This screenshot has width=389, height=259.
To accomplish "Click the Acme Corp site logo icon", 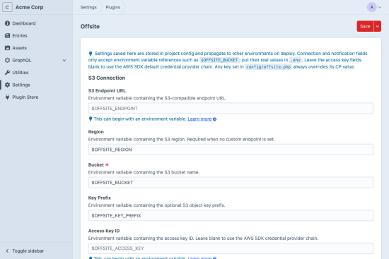I will (7, 7).
